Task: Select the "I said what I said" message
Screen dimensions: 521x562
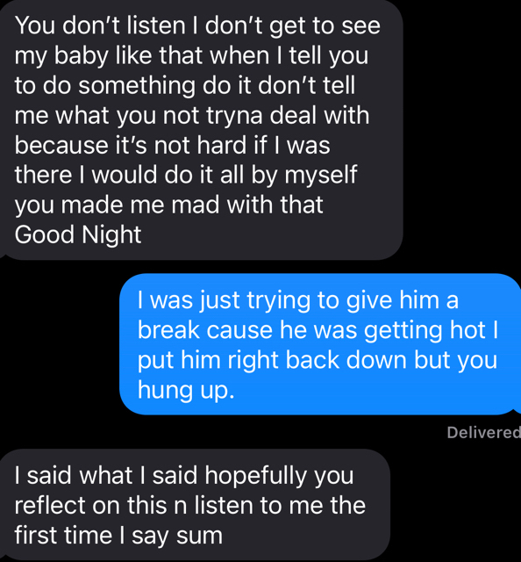Action: click(195, 505)
